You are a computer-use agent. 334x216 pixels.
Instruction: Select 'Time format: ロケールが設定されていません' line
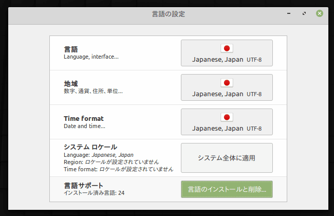(x=119, y=169)
